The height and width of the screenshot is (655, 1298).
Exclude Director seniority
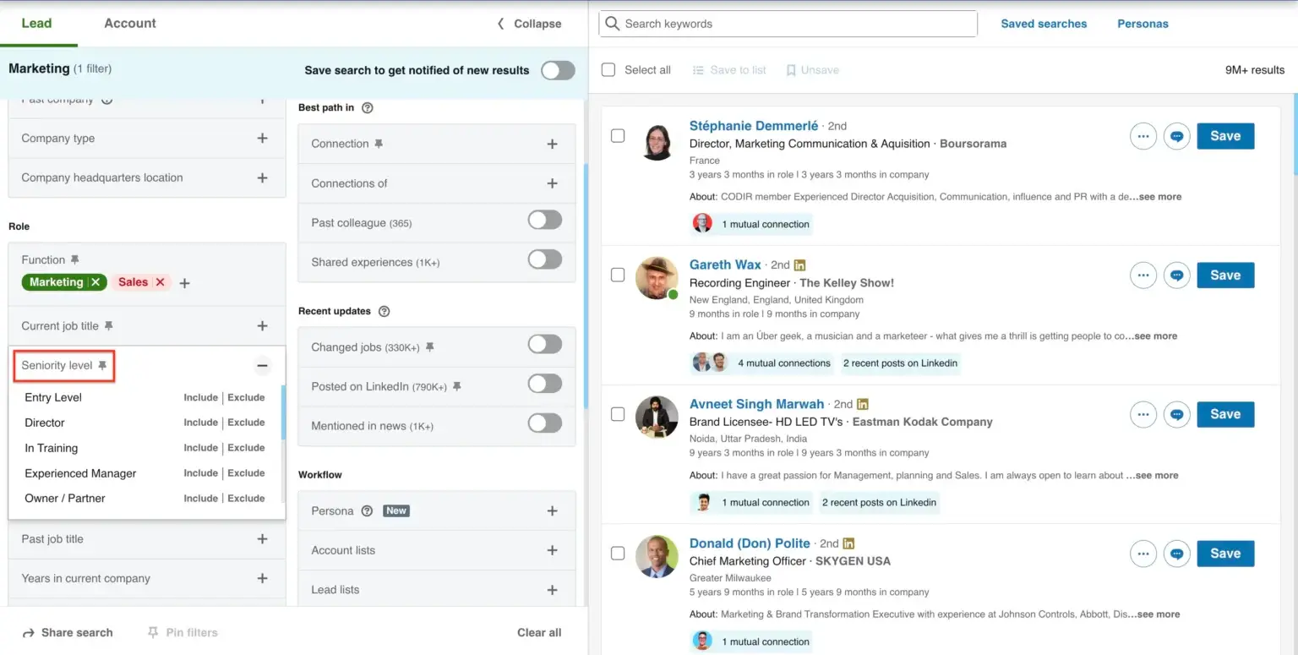(246, 423)
